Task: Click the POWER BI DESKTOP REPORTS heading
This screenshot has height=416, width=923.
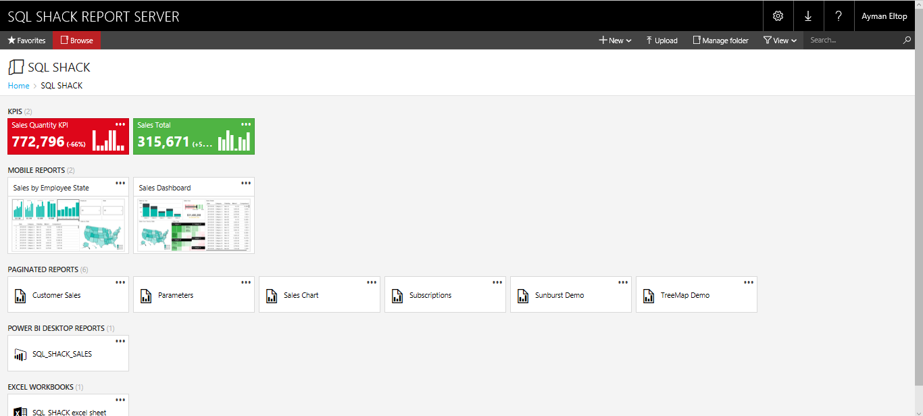Action: coord(56,328)
